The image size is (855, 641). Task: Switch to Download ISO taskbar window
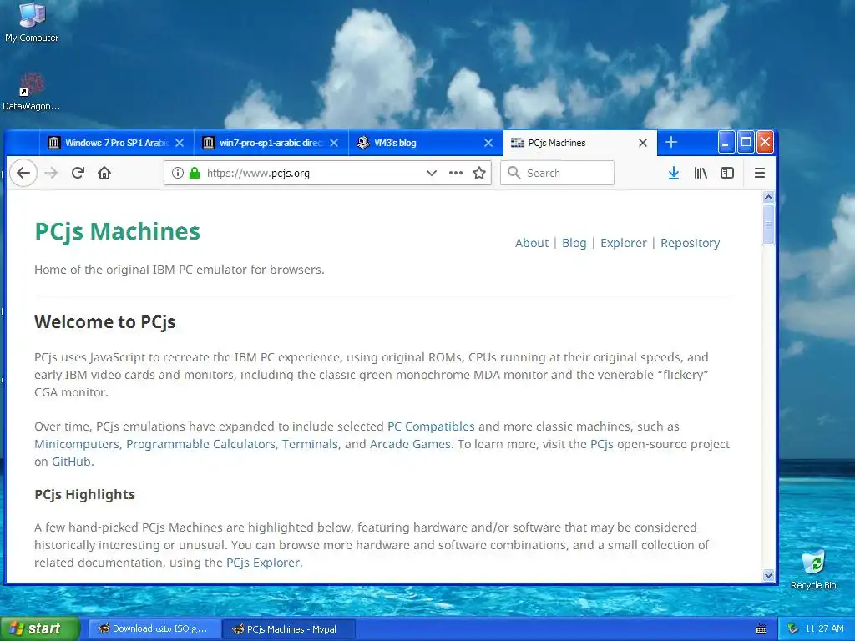pyautogui.click(x=154, y=629)
